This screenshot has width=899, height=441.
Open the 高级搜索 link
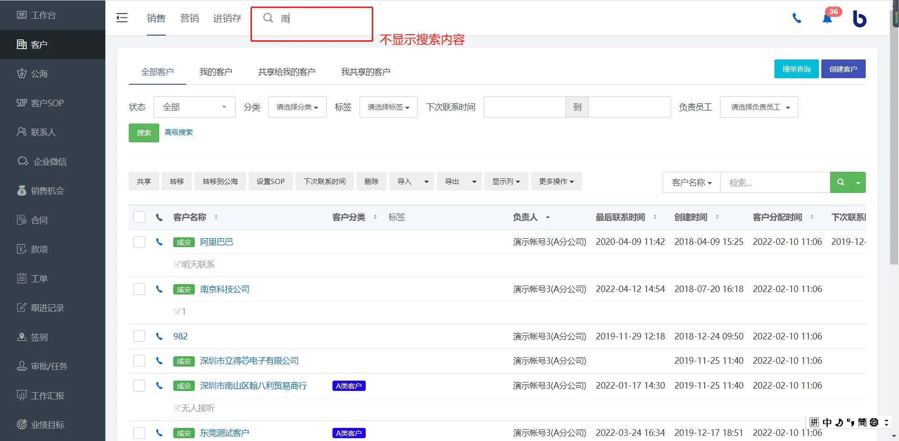(178, 132)
